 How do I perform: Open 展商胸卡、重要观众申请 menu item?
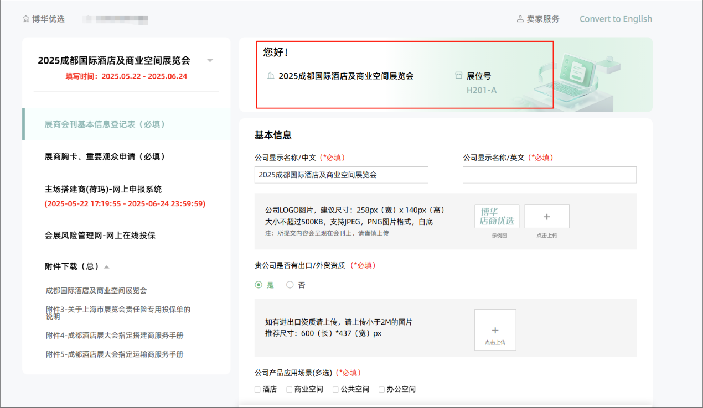[105, 156]
